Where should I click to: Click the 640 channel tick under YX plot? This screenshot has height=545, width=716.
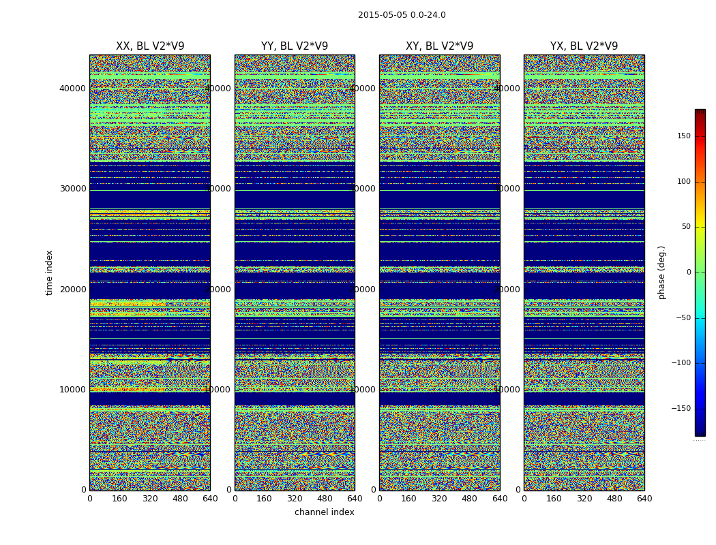coord(644,499)
